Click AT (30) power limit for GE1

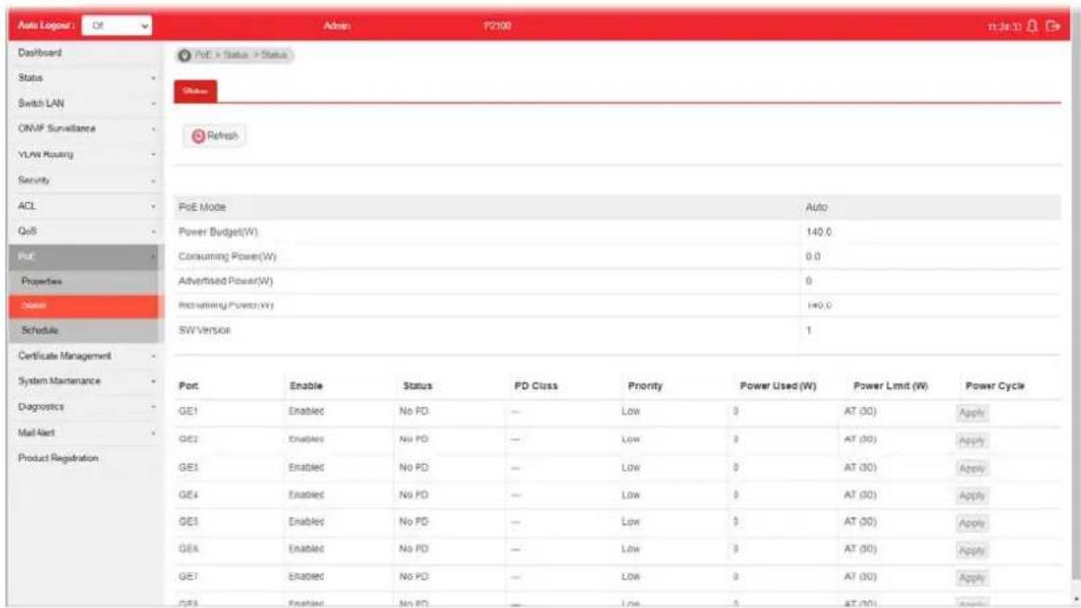tap(860, 411)
